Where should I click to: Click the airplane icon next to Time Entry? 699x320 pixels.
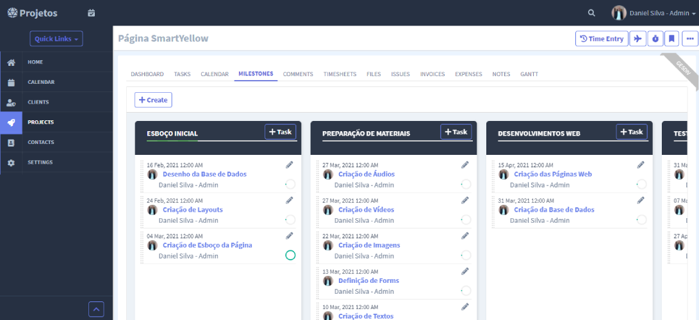click(637, 39)
